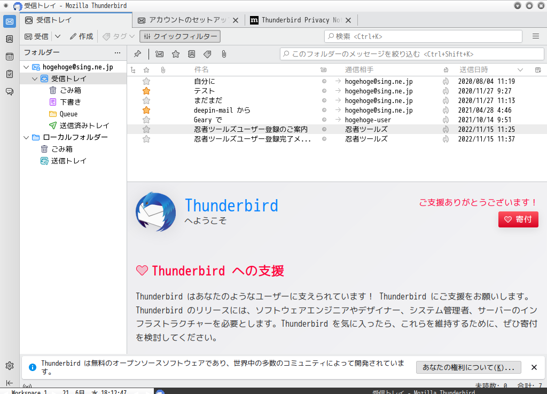The width and height of the screenshot is (547, 394).
Task: Open the Chat space icon
Action: (10, 91)
